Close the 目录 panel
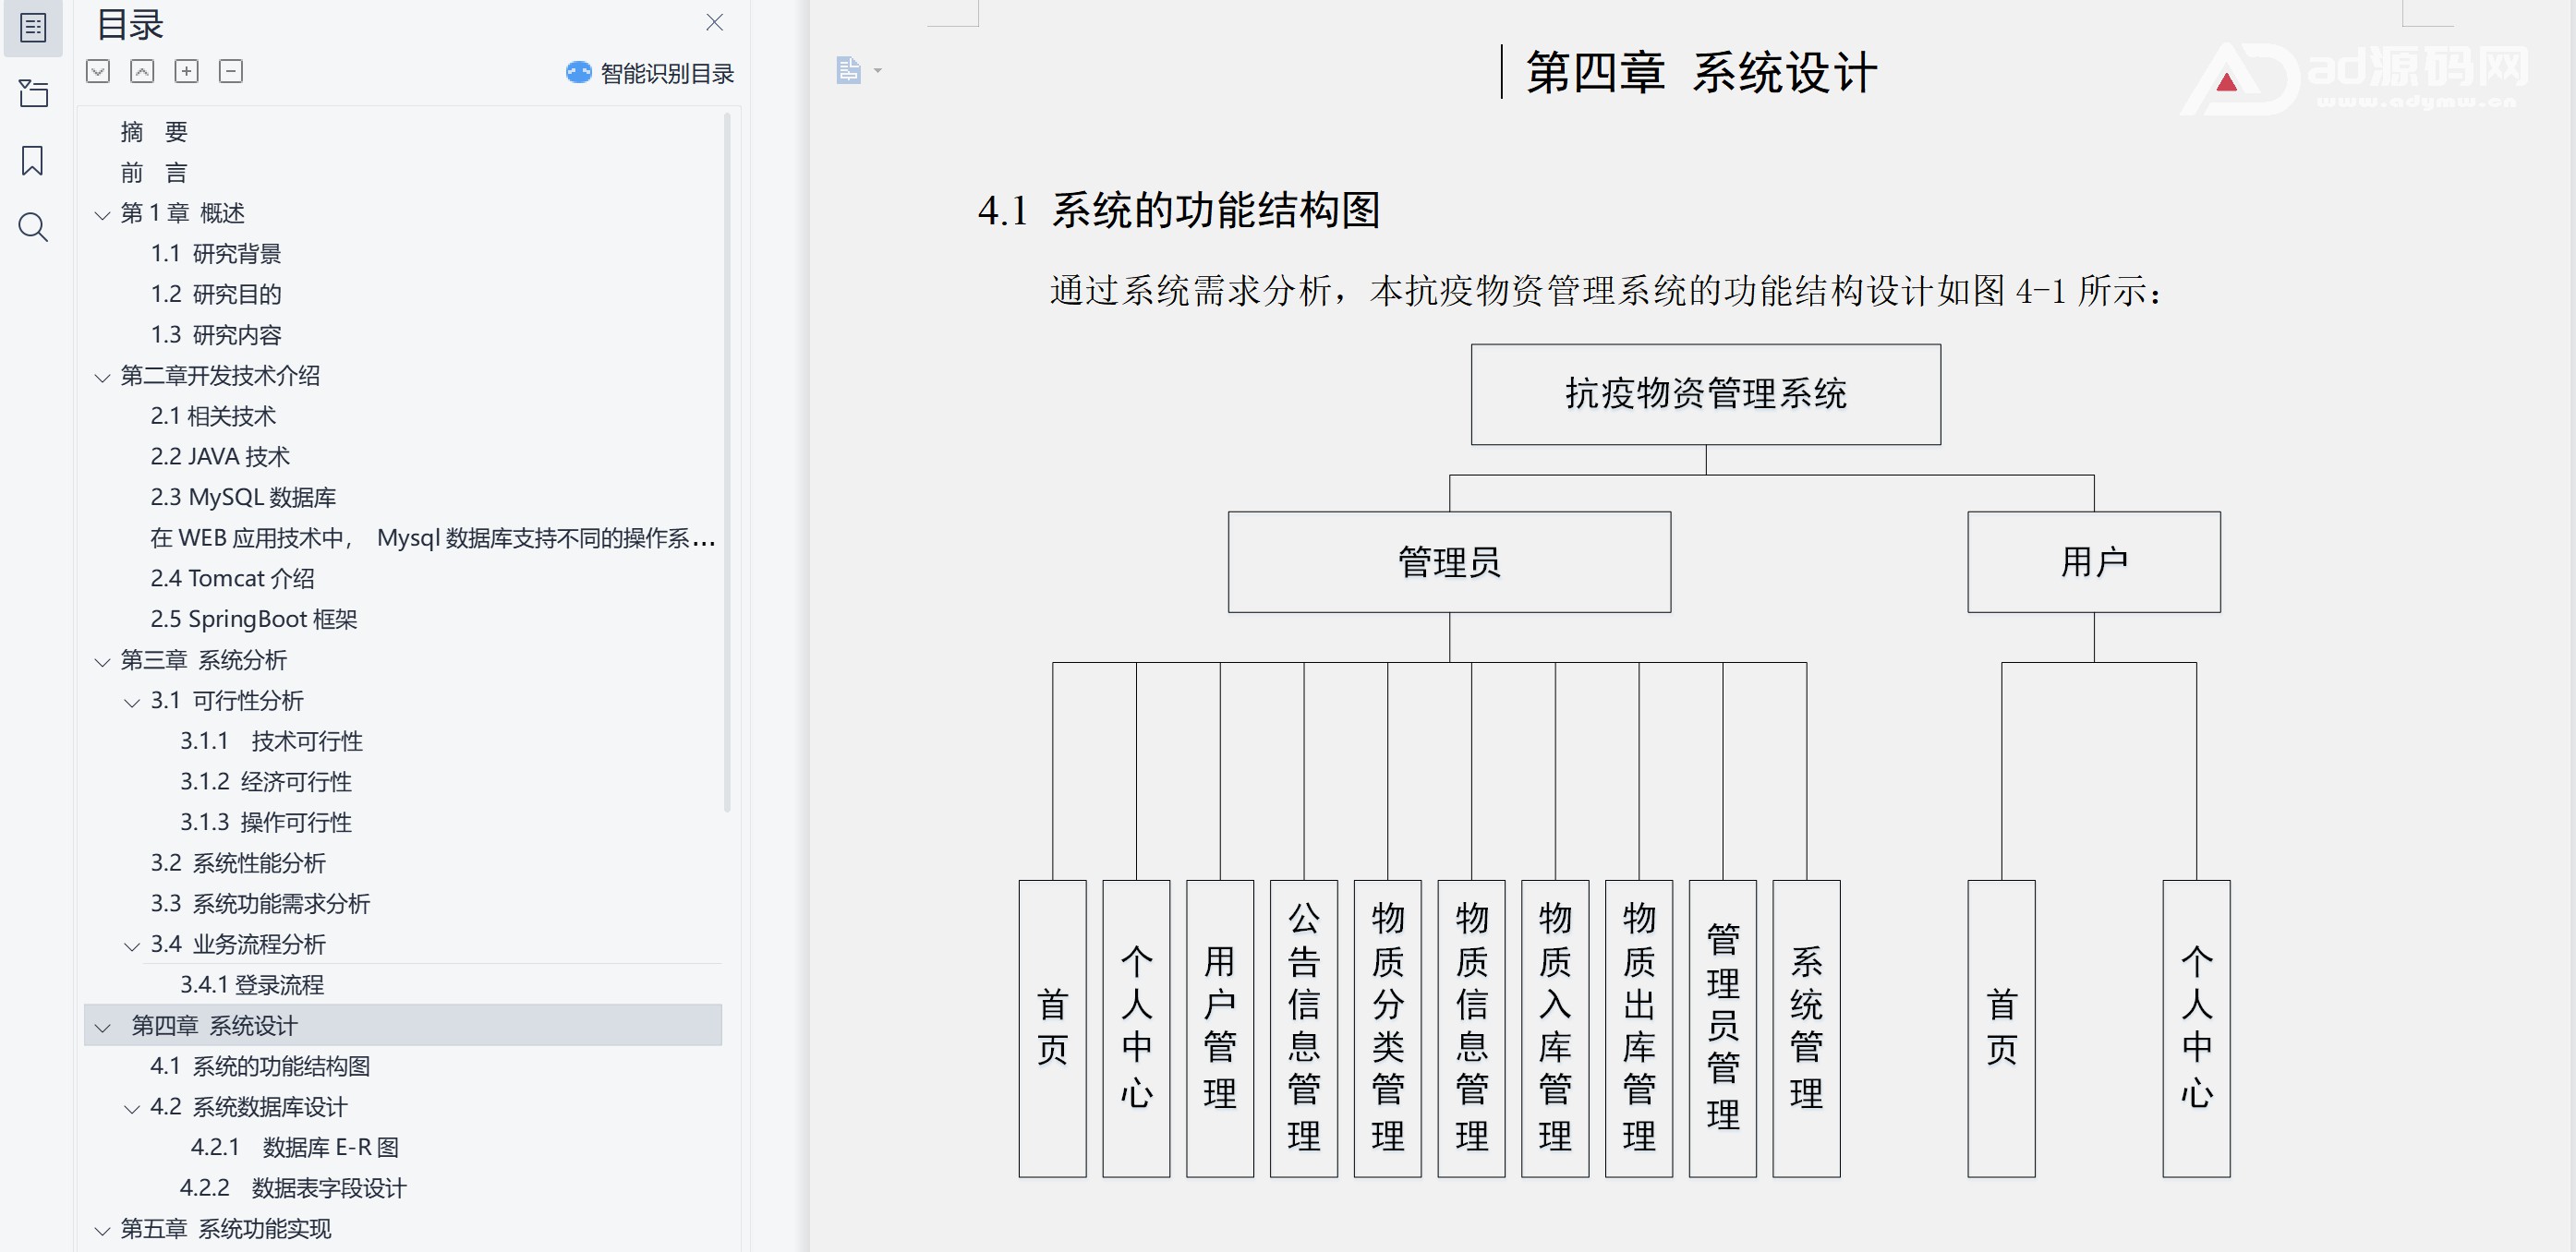 (x=714, y=22)
